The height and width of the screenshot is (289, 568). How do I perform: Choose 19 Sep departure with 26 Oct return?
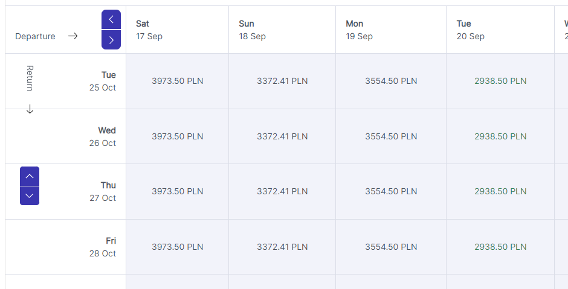pyautogui.click(x=391, y=136)
